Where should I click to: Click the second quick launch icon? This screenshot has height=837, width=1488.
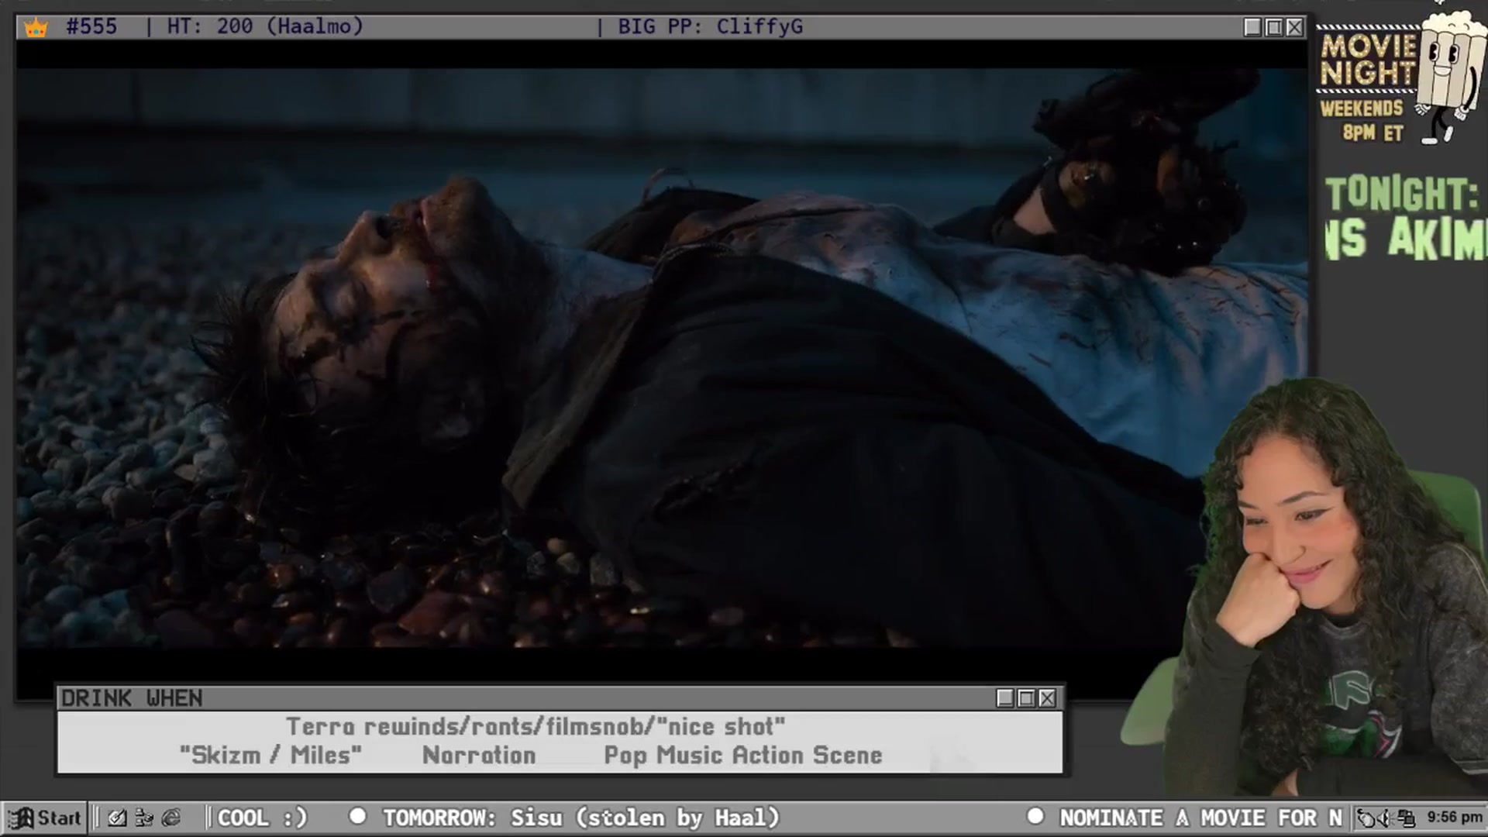click(144, 818)
